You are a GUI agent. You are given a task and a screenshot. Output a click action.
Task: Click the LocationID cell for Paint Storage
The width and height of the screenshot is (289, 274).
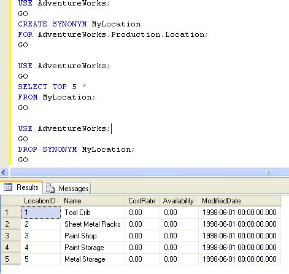tap(40, 248)
